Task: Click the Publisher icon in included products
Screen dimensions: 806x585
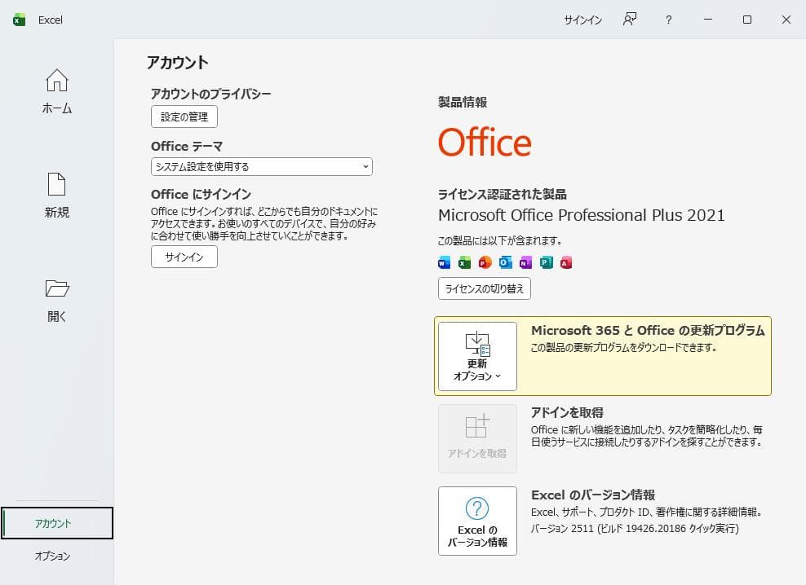Action: [546, 262]
